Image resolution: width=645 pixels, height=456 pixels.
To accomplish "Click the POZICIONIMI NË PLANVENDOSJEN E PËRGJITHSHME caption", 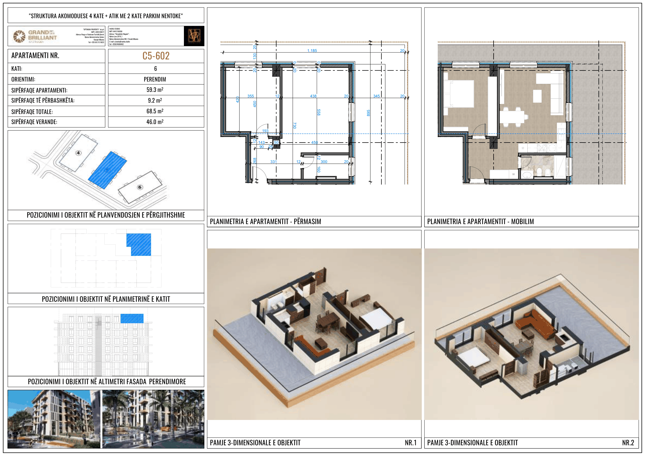I will 106,215.
